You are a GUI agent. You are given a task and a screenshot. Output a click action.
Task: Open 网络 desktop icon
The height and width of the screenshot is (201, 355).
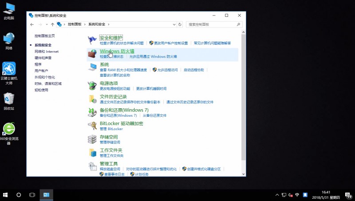[9, 41]
